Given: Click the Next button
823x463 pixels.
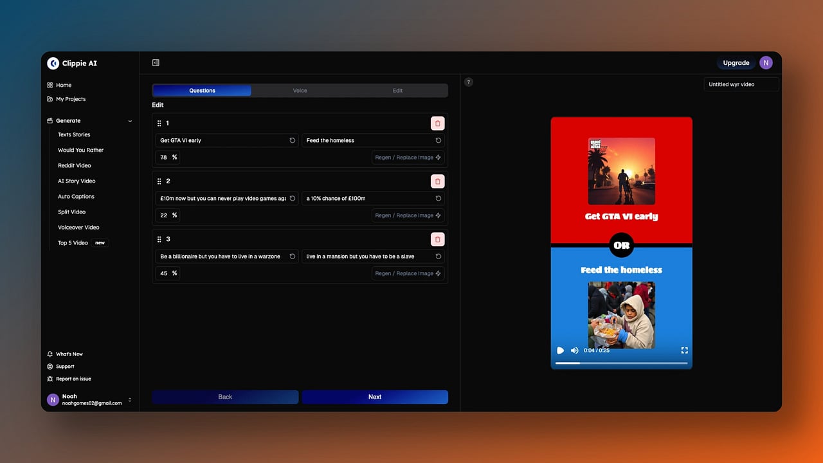Looking at the screenshot, I should tap(375, 397).
